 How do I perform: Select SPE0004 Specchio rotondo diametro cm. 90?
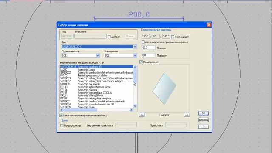[96, 104]
